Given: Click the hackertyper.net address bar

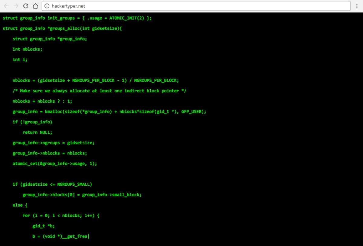Looking at the screenshot, I should coord(196,6).
